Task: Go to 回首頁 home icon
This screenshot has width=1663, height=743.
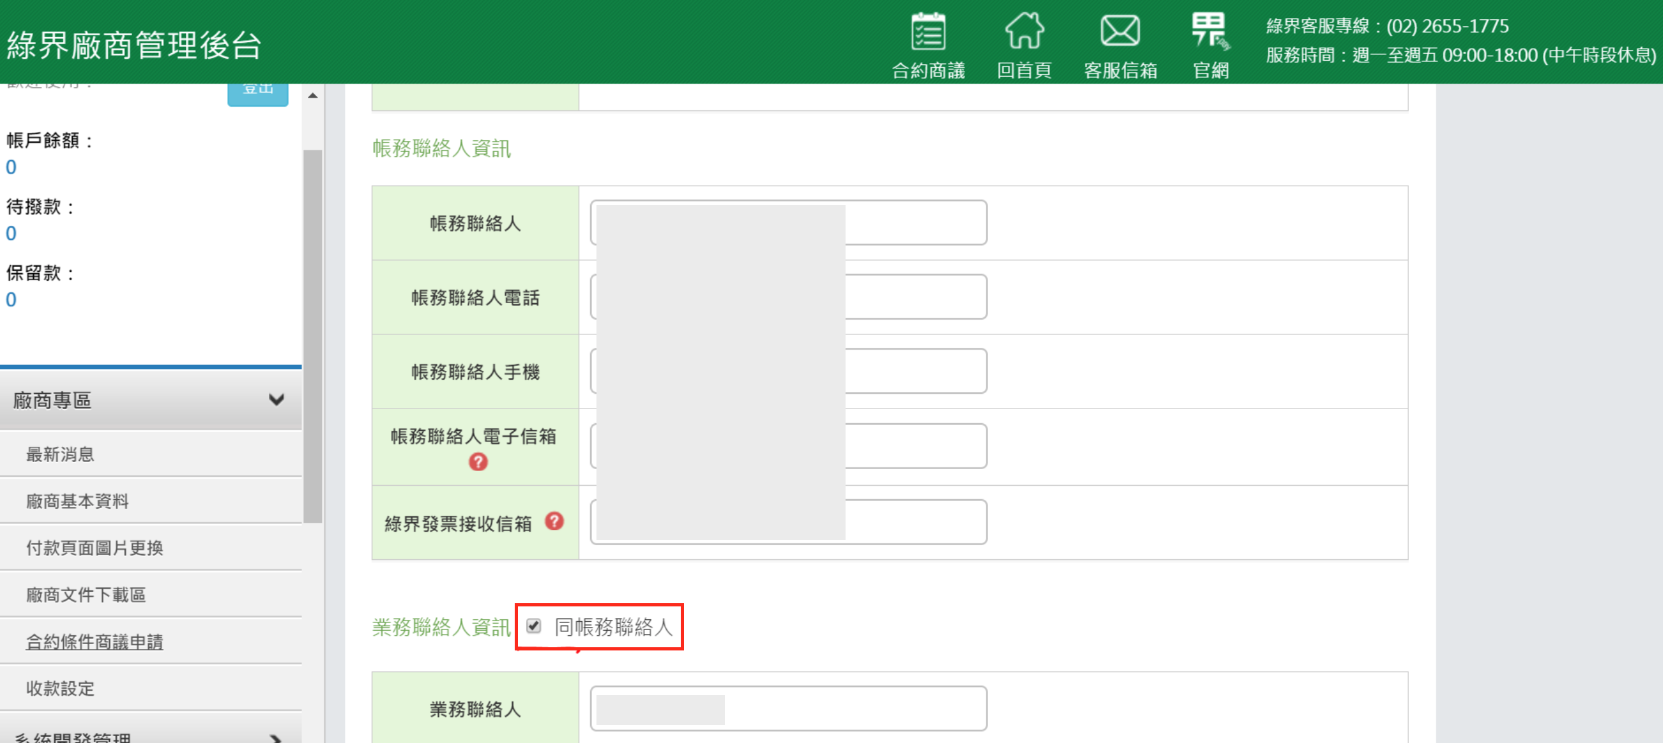Action: click(1024, 45)
